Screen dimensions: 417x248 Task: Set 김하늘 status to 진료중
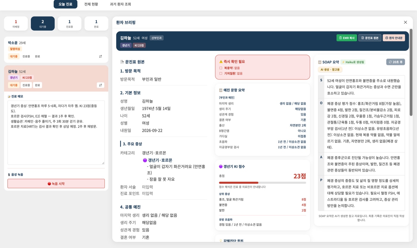pos(26,85)
